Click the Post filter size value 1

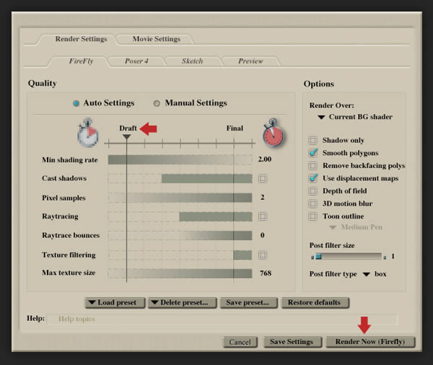tap(393, 257)
